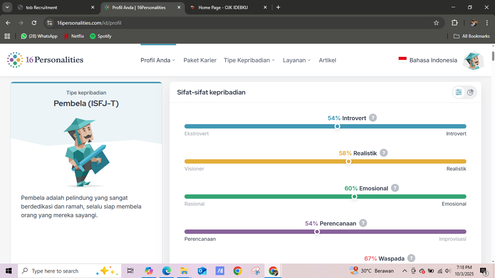Open the user avatar profile icon
The width and height of the screenshot is (495, 278).
[474, 60]
